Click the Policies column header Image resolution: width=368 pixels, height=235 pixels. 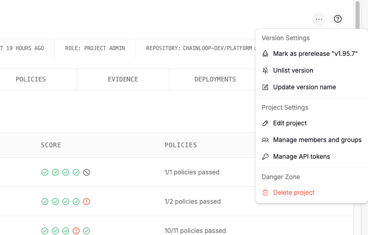pyautogui.click(x=181, y=145)
